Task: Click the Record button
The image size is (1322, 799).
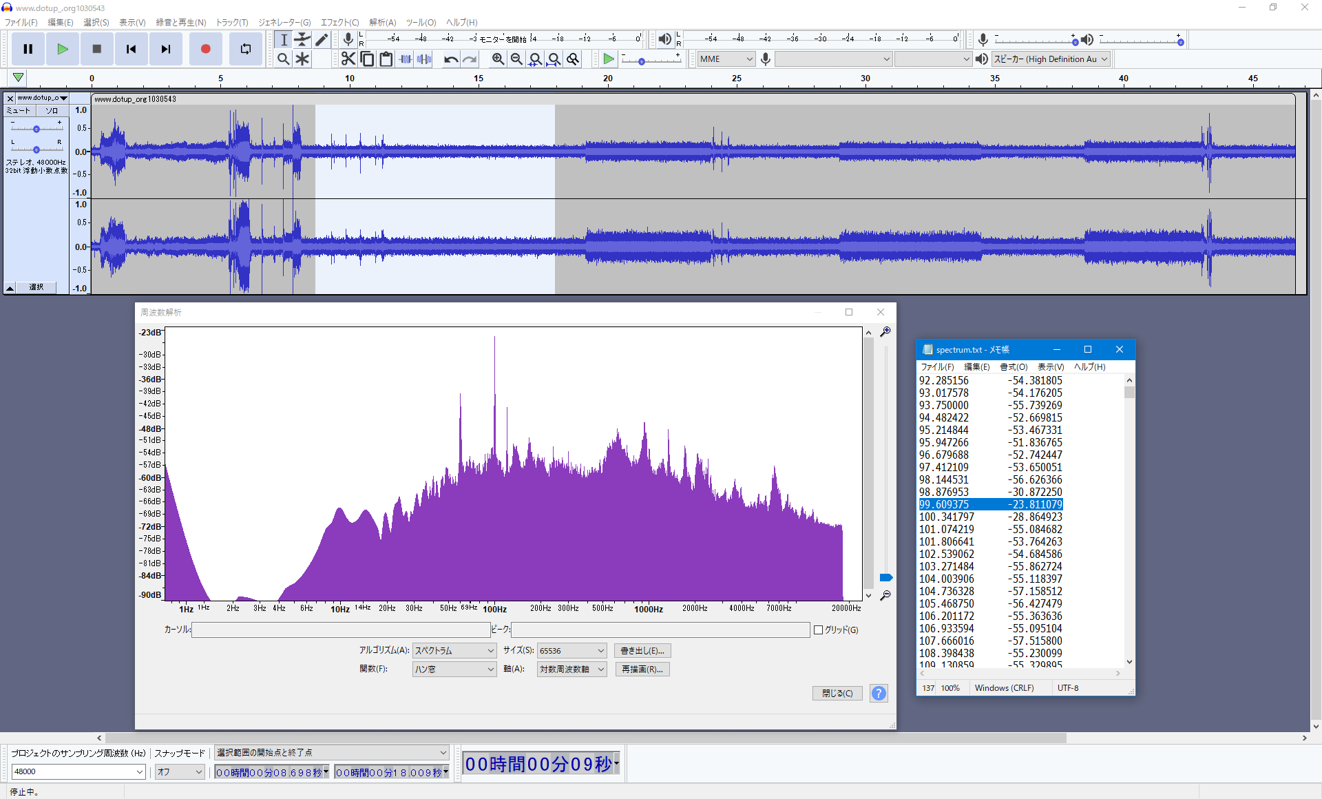Action: pyautogui.click(x=205, y=49)
